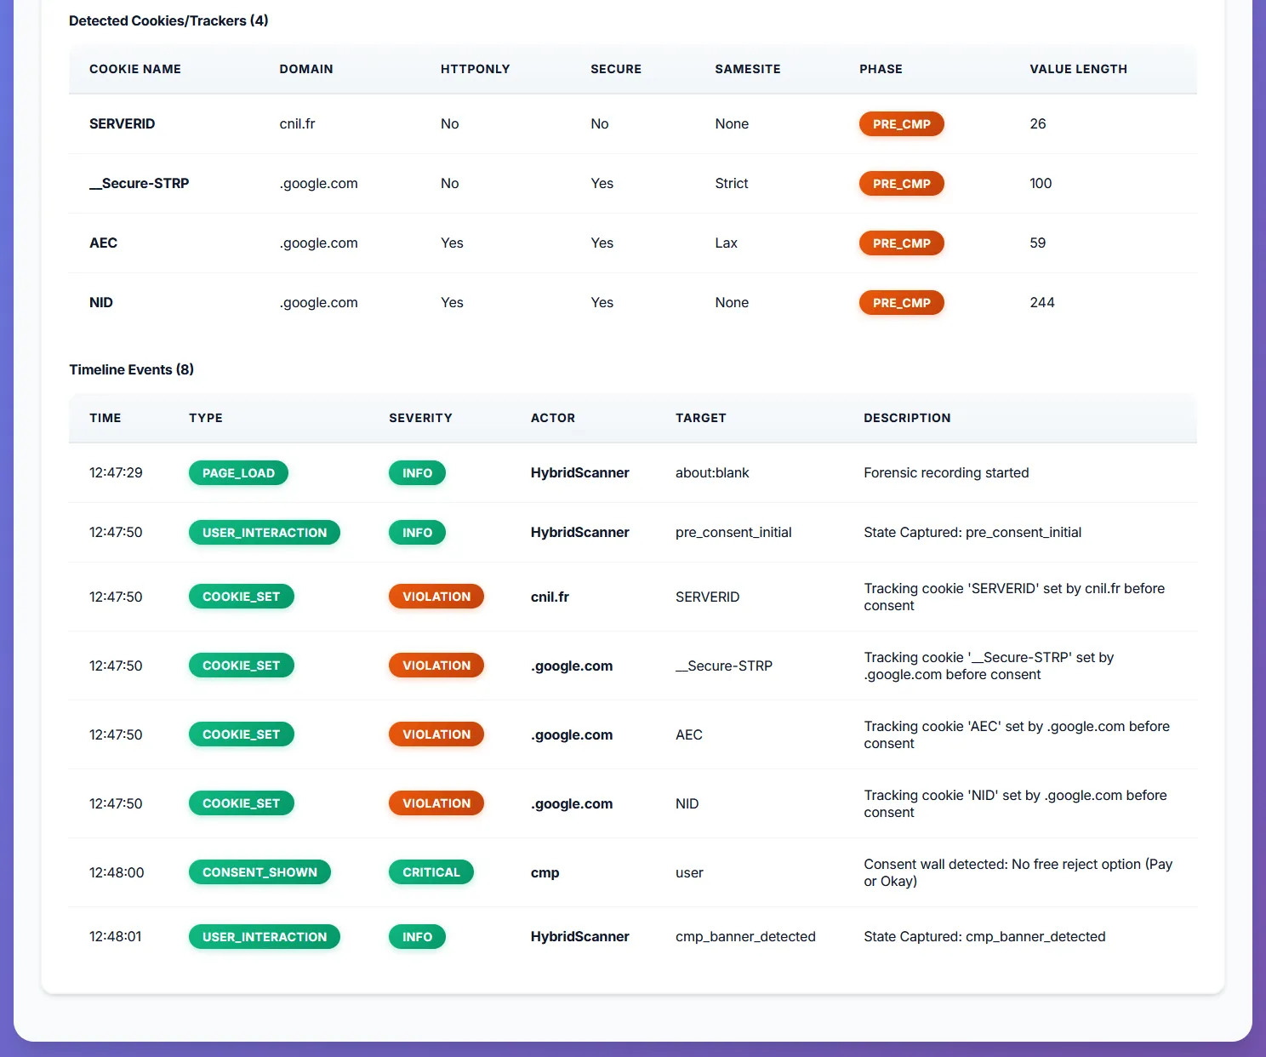
Task: Toggle the PRE_CMP badge for __Secure-STRP
Action: [x=901, y=183]
